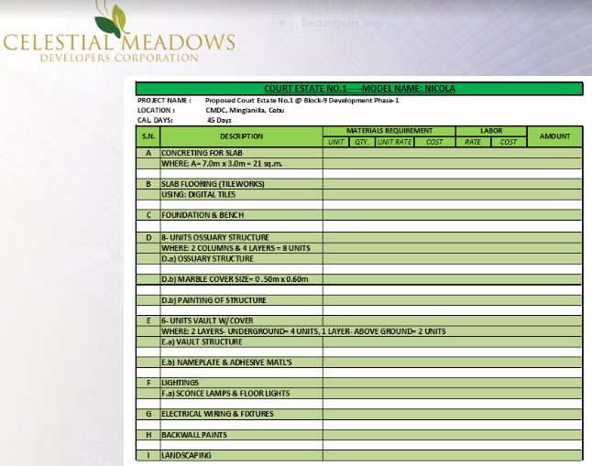
Task: Select D.b) PAINTING OF STRUCTURE cell
Action: [x=242, y=300]
